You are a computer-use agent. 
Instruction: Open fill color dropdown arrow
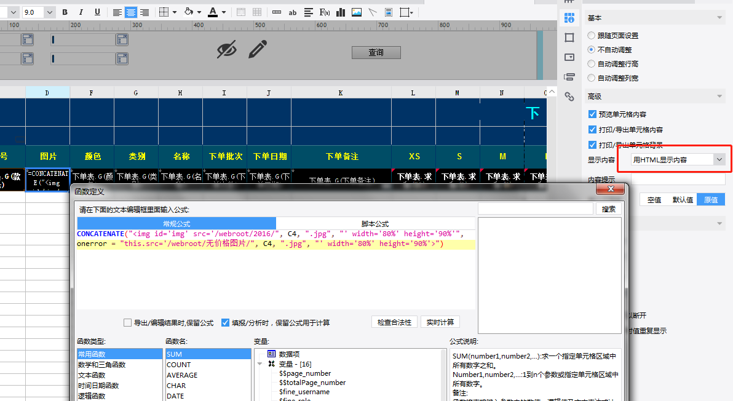click(x=199, y=13)
